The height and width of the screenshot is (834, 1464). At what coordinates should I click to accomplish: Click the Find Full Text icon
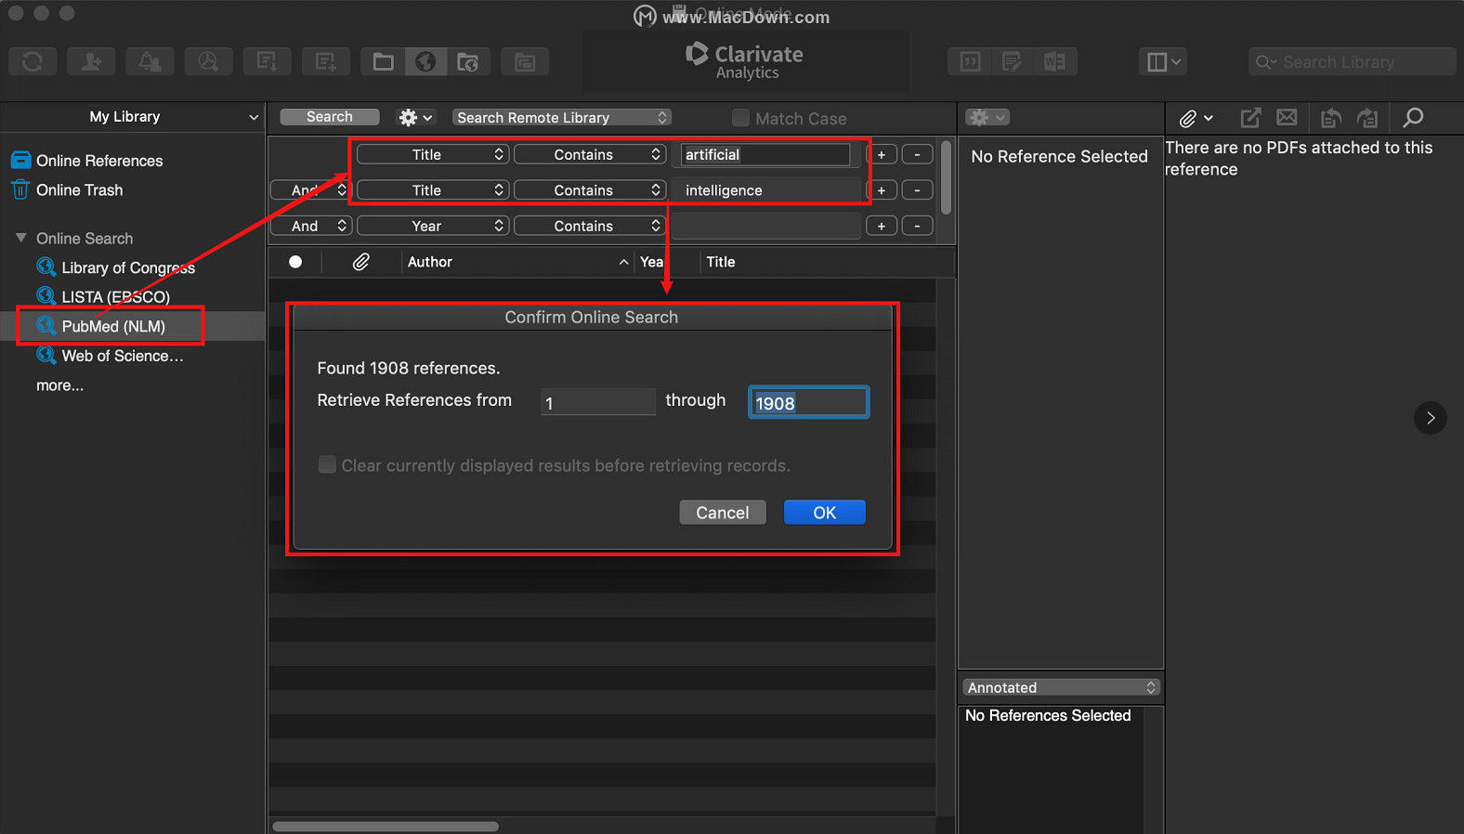(208, 61)
